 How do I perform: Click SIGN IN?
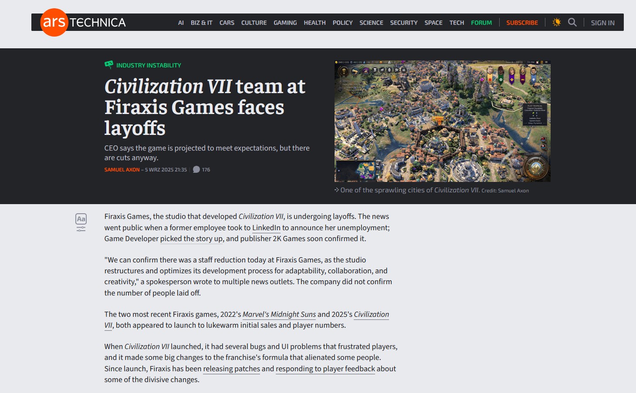pyautogui.click(x=603, y=23)
